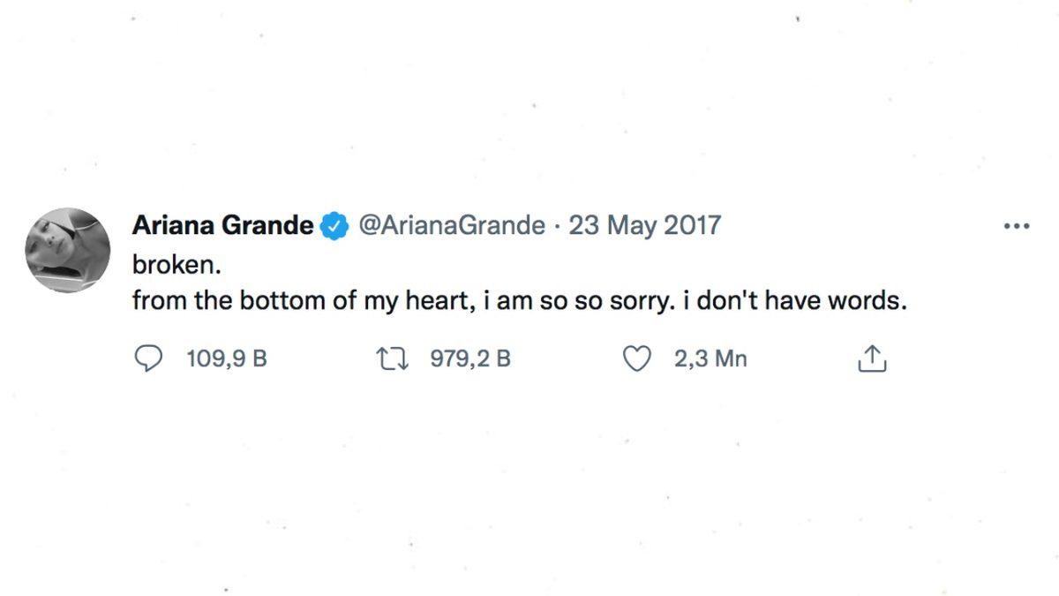Like the tweet with the heart icon
This screenshot has height=596, width=1059.
pyautogui.click(x=636, y=358)
